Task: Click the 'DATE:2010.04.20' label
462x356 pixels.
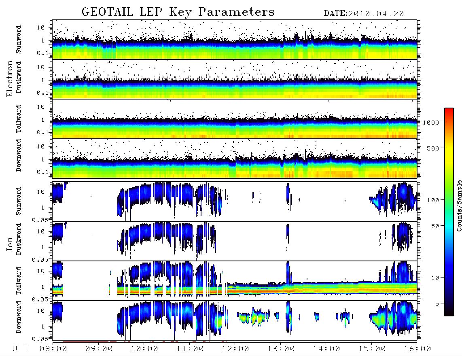Action: (364, 14)
